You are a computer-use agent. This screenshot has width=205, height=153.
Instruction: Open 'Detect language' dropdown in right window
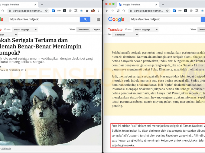tap(146, 29)
